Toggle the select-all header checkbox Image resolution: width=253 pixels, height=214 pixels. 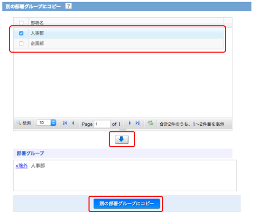point(21,23)
